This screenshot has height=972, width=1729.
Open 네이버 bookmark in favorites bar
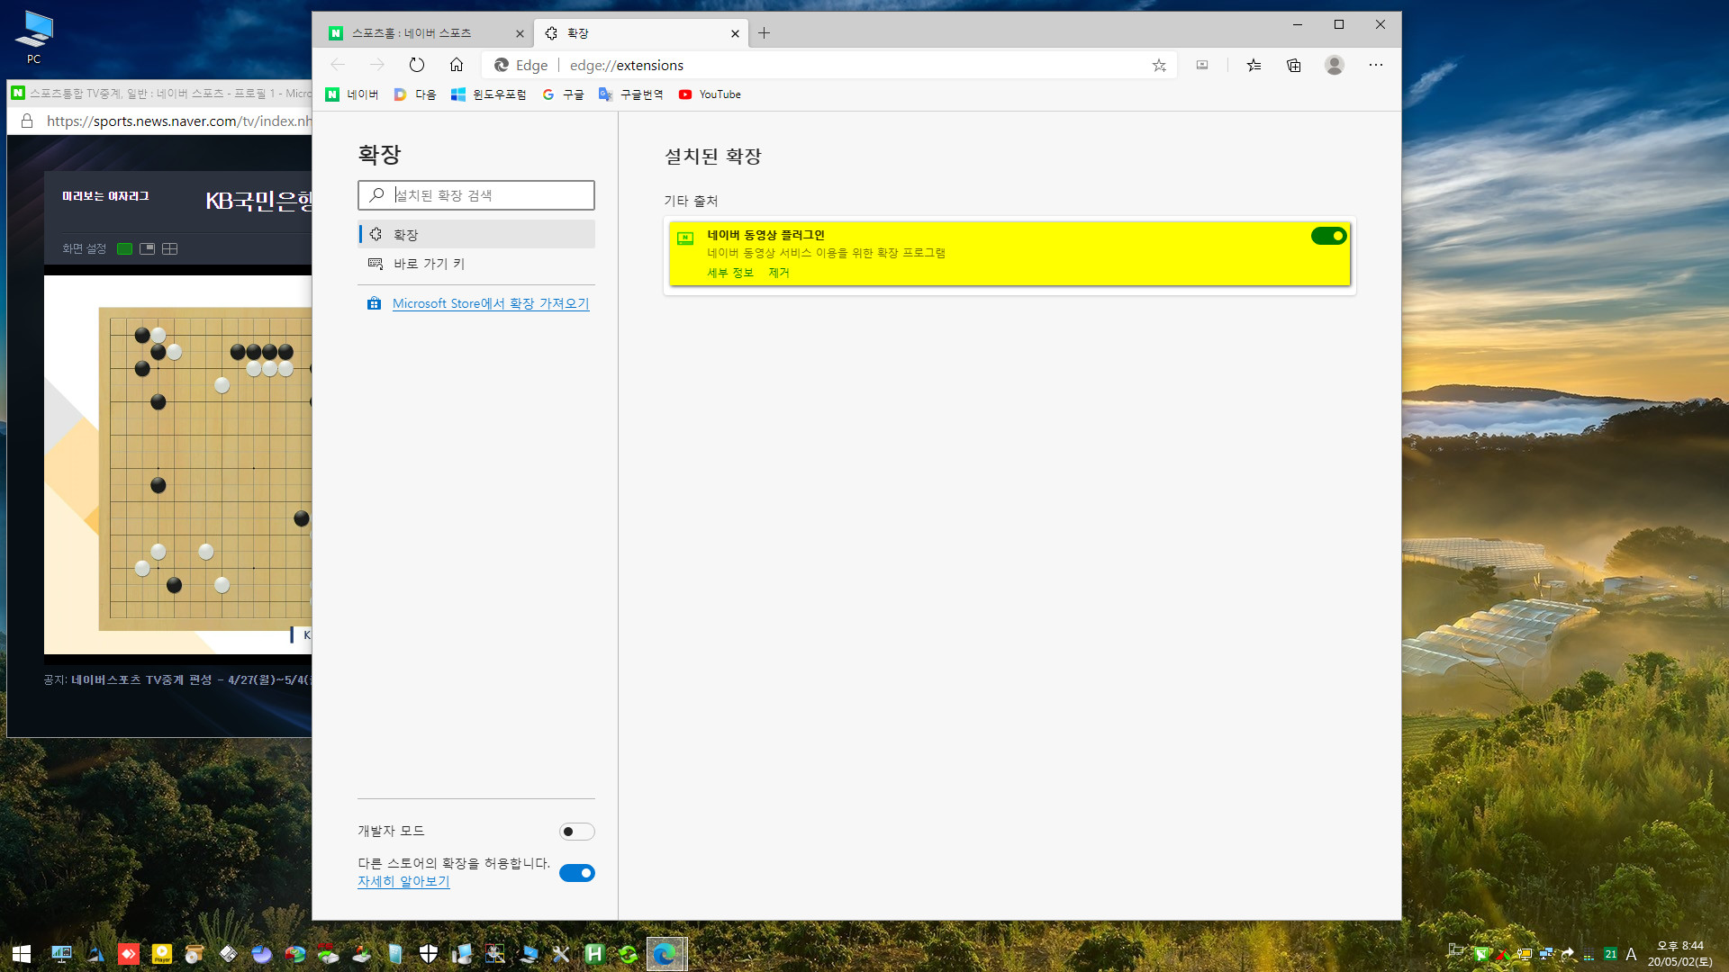(352, 94)
